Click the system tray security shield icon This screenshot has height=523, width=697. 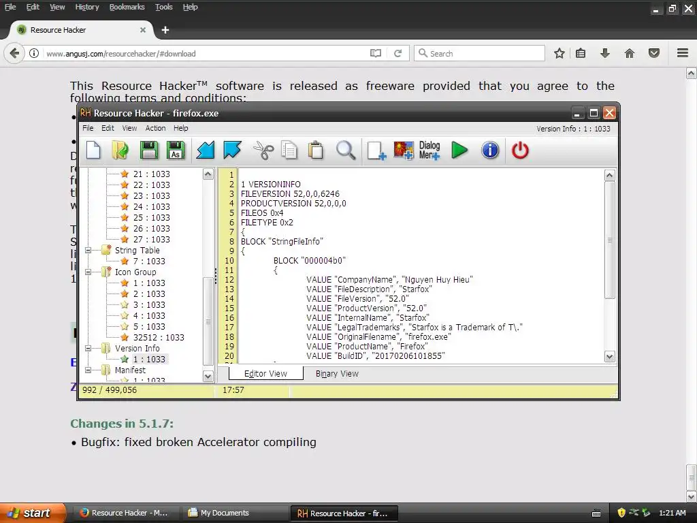coord(621,513)
